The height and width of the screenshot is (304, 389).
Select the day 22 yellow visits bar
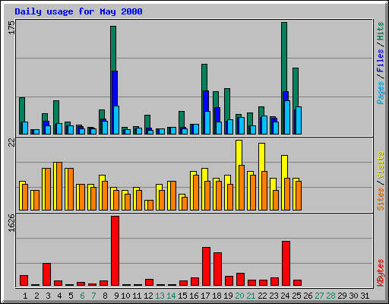pos(261,157)
